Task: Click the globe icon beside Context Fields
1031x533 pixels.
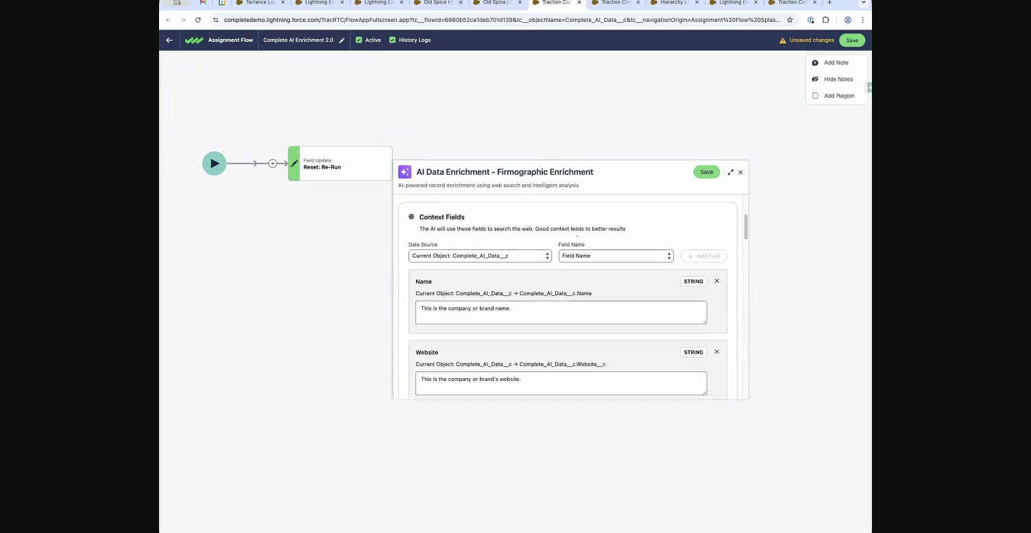Action: coord(411,216)
